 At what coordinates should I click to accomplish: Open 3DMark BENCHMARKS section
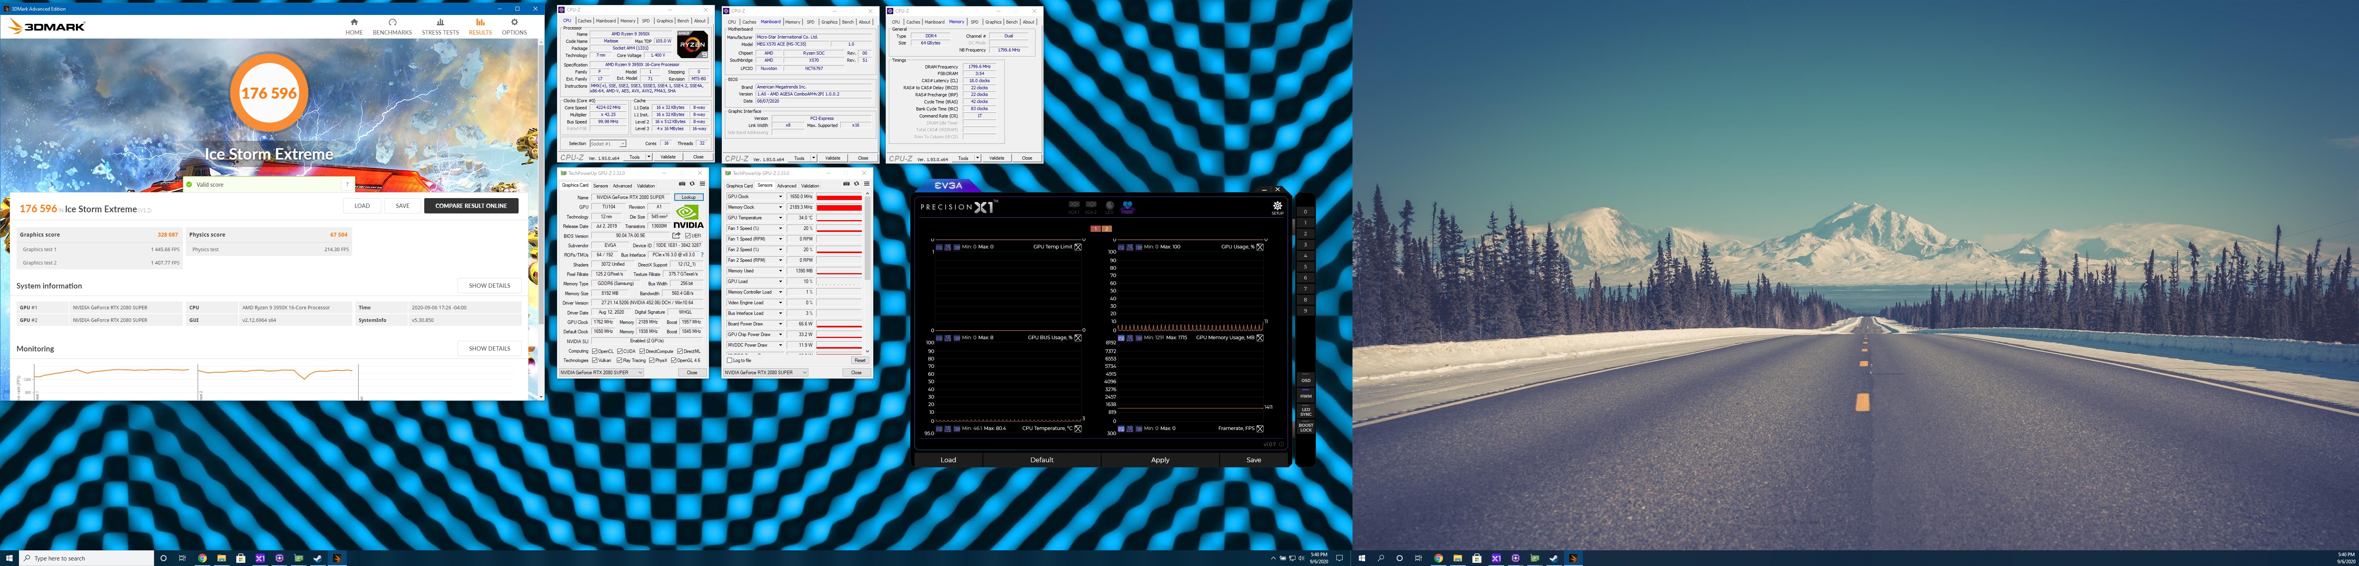coord(392,27)
